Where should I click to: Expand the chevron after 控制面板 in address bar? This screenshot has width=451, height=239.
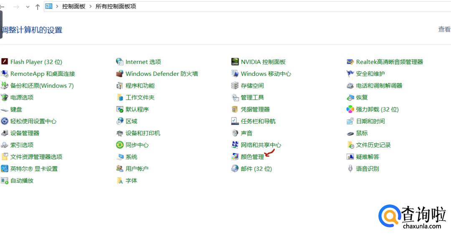90,7
